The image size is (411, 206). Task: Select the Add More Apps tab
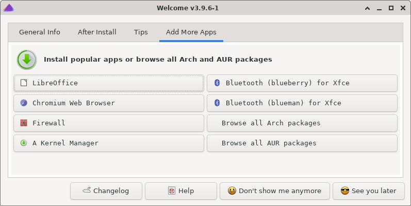click(x=191, y=32)
